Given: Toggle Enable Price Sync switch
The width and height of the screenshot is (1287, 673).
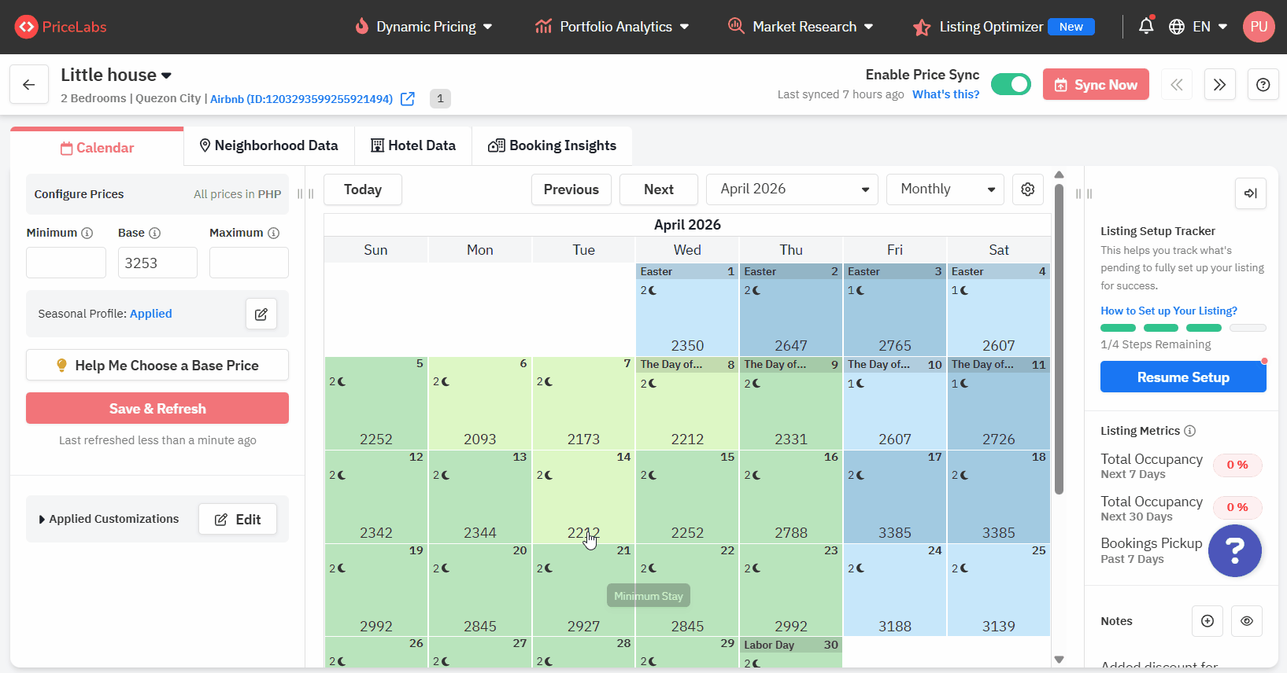Looking at the screenshot, I should [x=1011, y=84].
